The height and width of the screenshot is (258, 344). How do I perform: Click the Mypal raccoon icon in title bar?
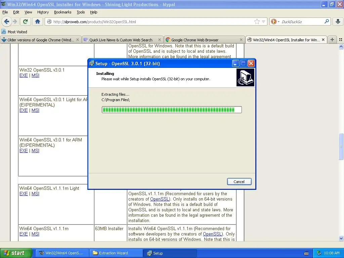[x=3, y=4]
